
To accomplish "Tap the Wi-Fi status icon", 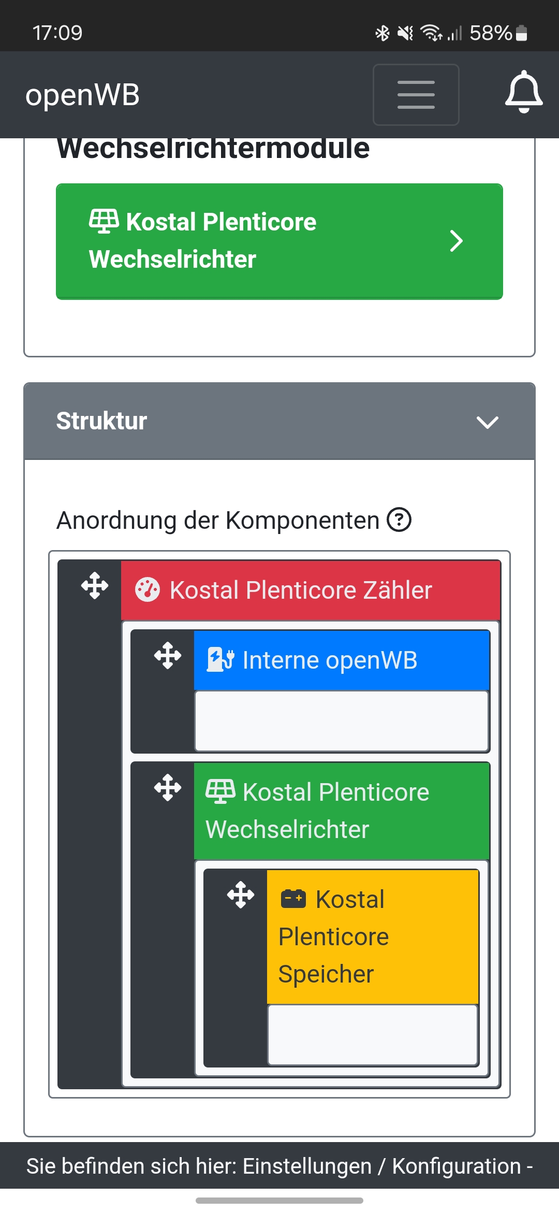I will [431, 33].
